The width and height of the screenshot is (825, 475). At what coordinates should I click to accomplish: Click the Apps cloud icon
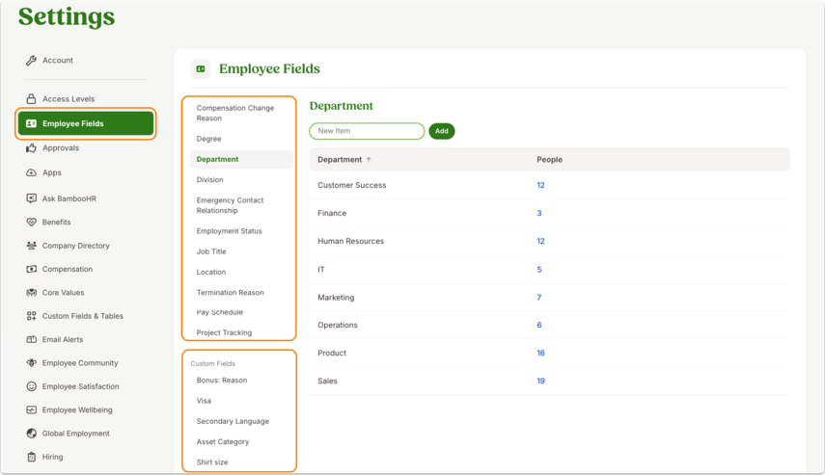click(x=32, y=172)
